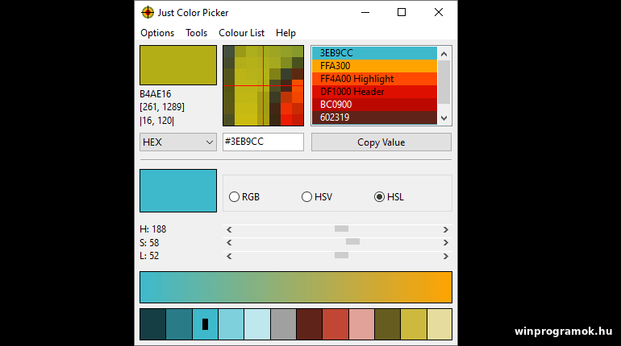Click the S slider left arrow
621x346 pixels.
click(229, 242)
